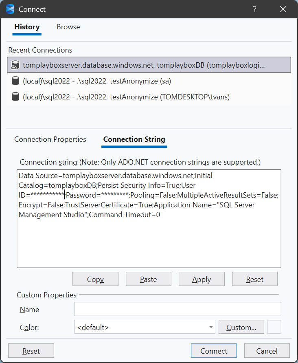Click the help question mark icon

254,9
